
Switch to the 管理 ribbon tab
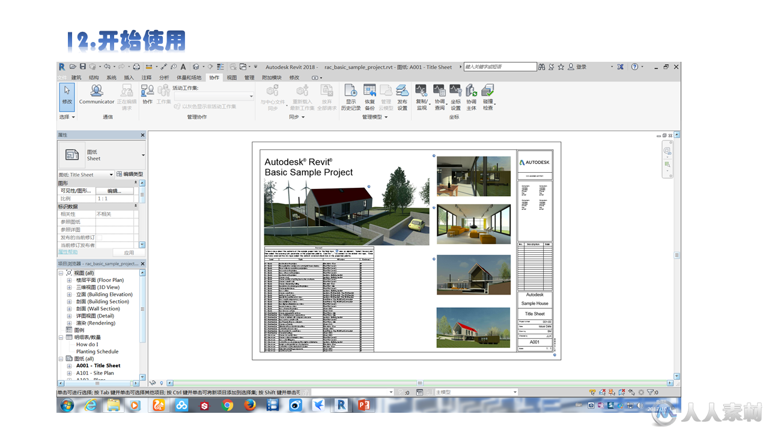pyautogui.click(x=249, y=77)
